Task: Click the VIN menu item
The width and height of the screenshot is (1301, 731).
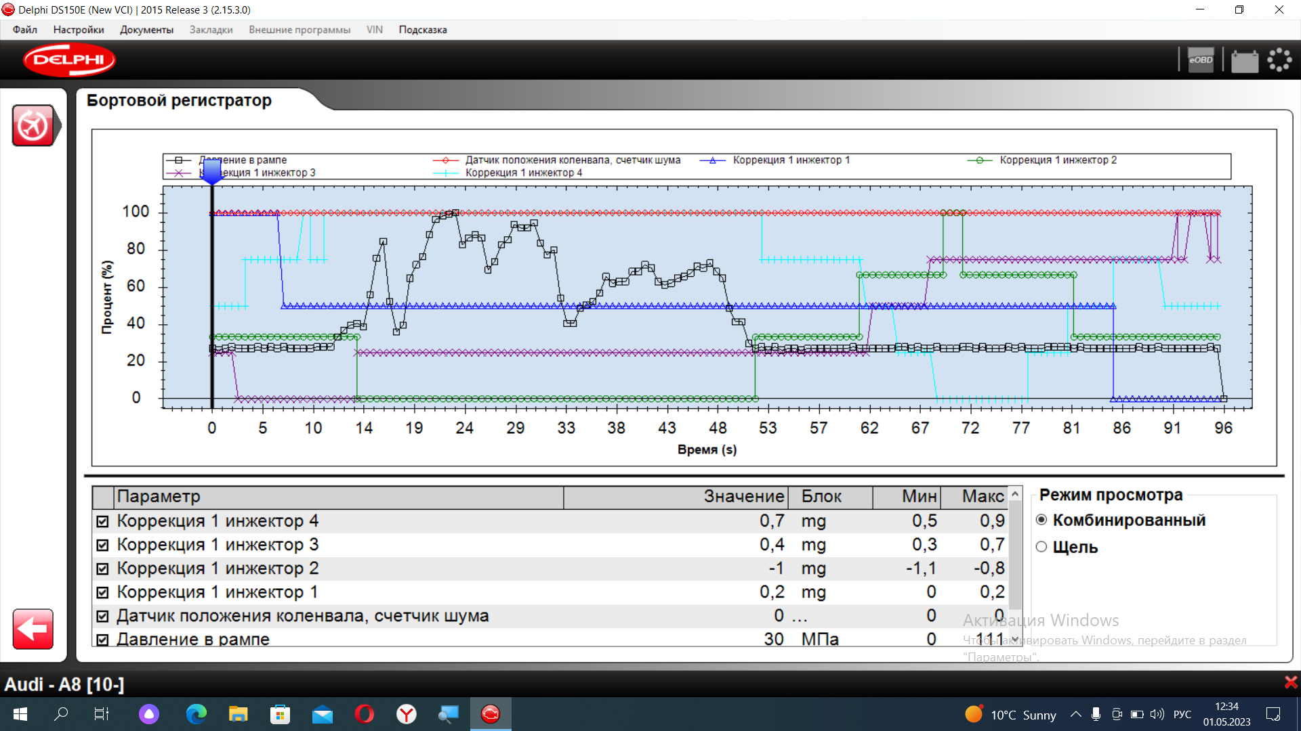Action: [x=375, y=30]
